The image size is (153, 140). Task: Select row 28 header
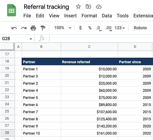(7, 133)
